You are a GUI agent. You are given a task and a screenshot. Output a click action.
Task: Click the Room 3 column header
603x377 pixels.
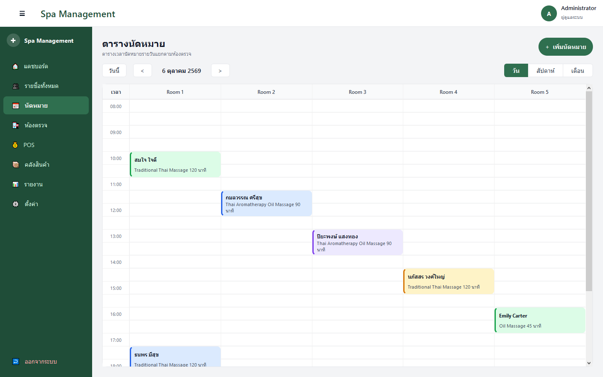click(x=358, y=92)
